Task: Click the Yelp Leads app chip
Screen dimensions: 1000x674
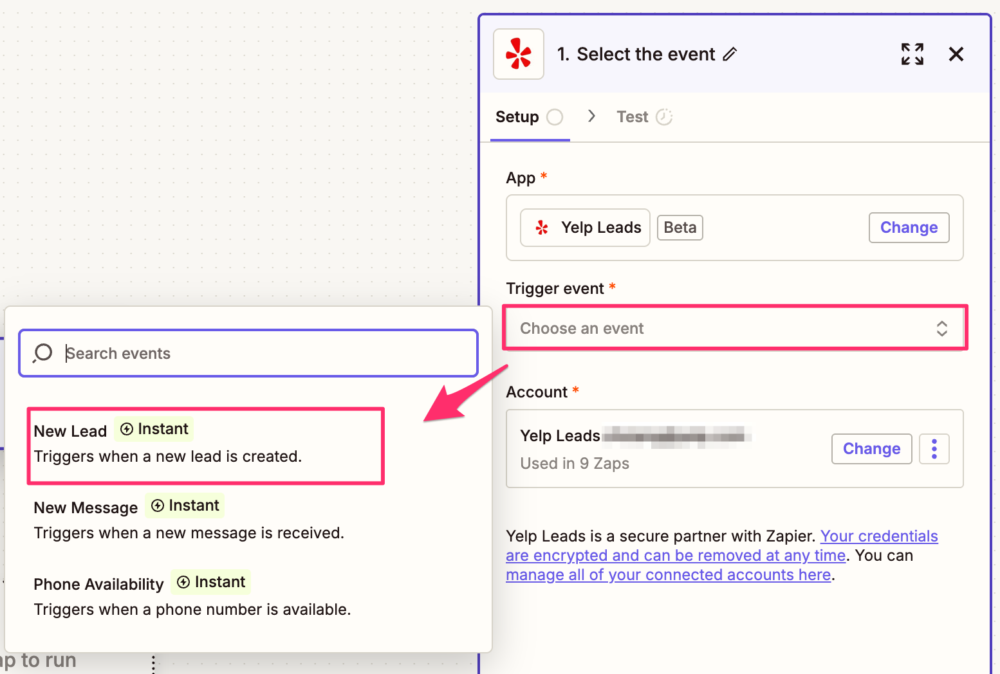Action: pos(585,228)
